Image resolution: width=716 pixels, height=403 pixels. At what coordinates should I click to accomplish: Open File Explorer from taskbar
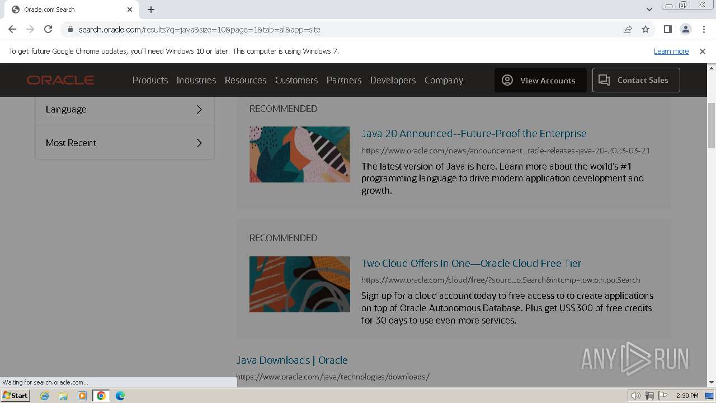63,396
